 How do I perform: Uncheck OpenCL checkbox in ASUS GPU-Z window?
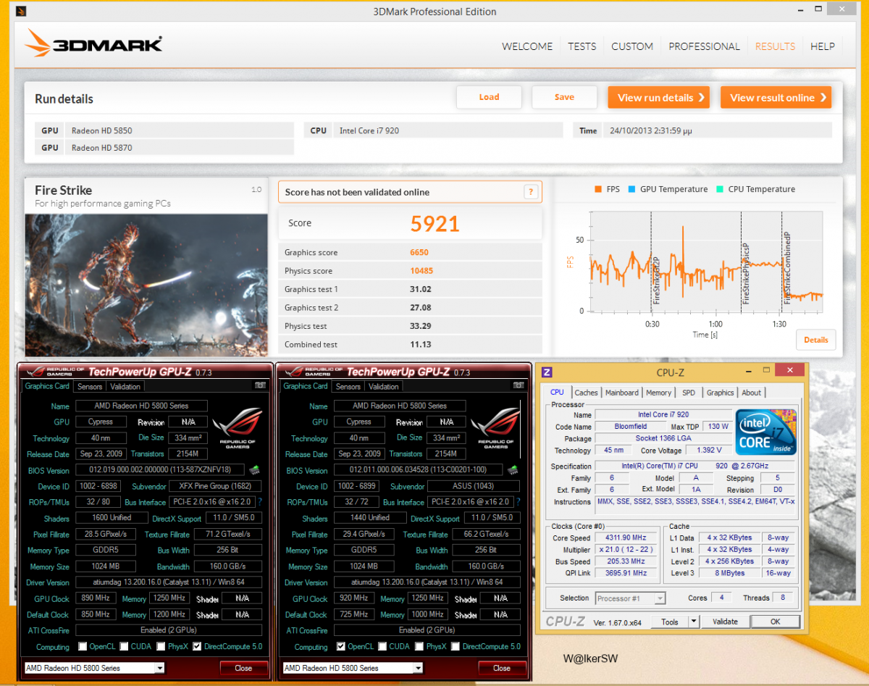(342, 646)
